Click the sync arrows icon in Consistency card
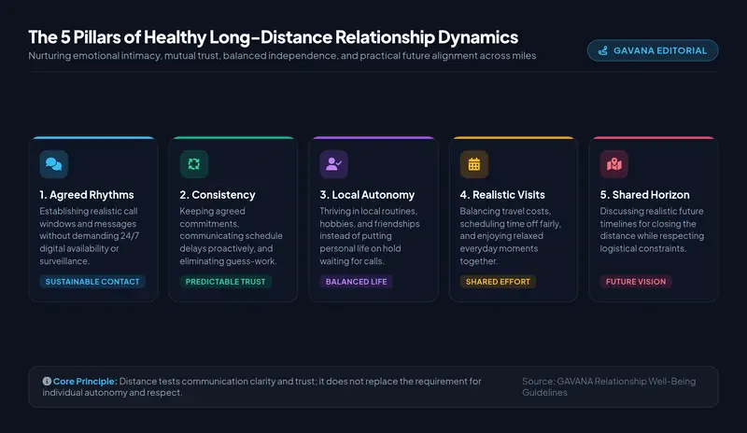This screenshot has height=433, width=747. (194, 164)
